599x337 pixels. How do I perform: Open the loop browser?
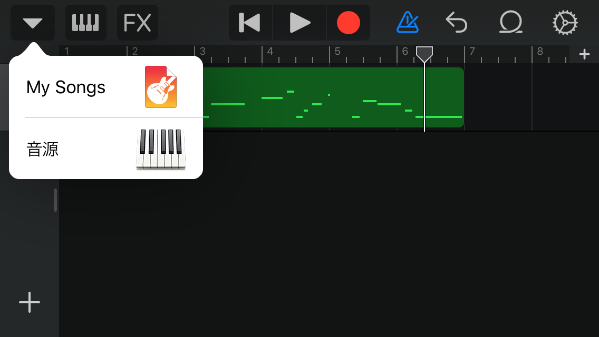511,22
